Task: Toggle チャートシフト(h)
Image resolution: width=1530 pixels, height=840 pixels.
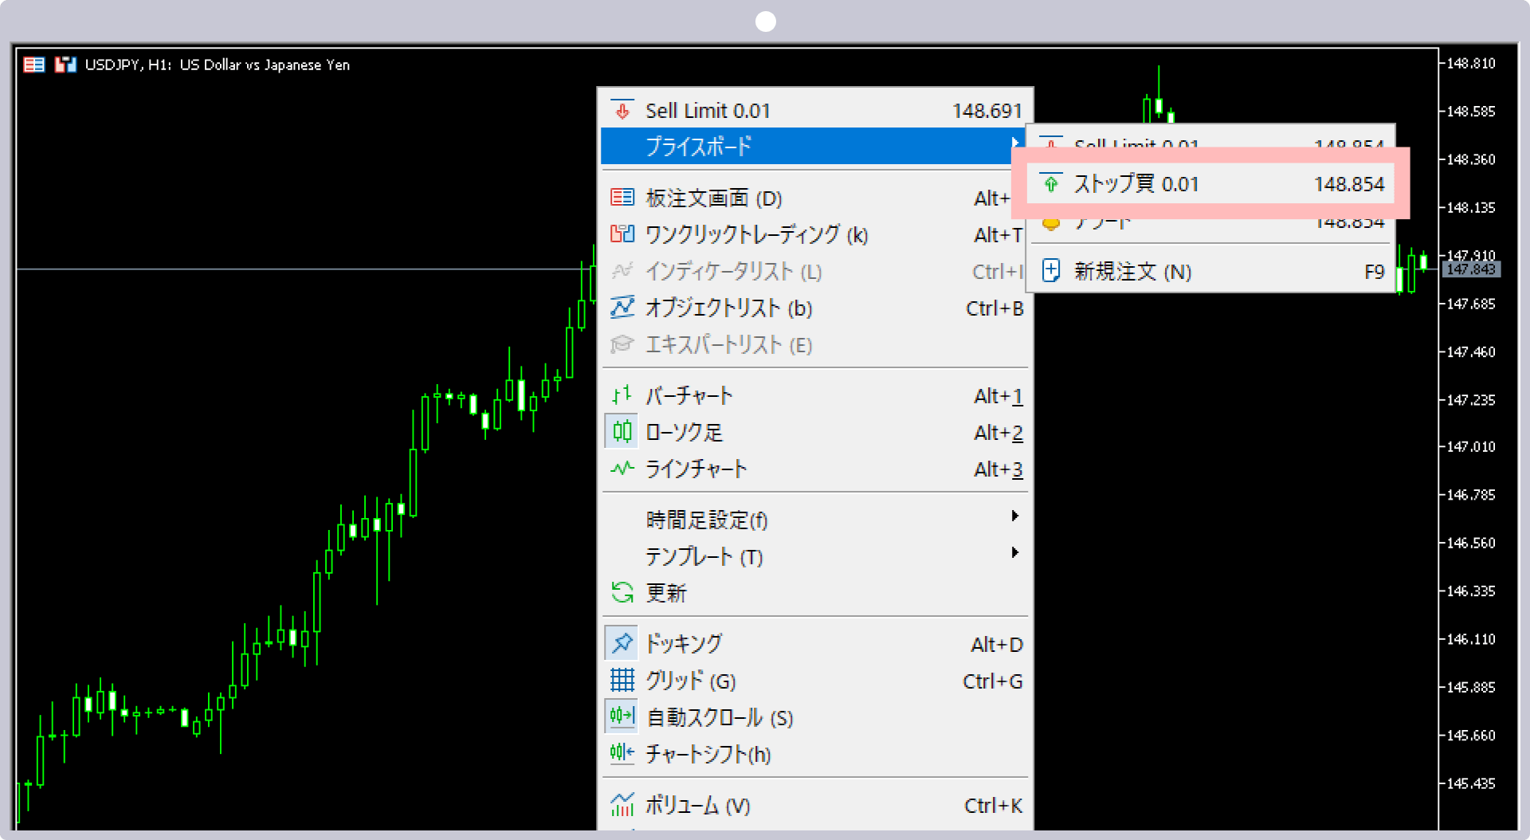Action: coord(816,754)
